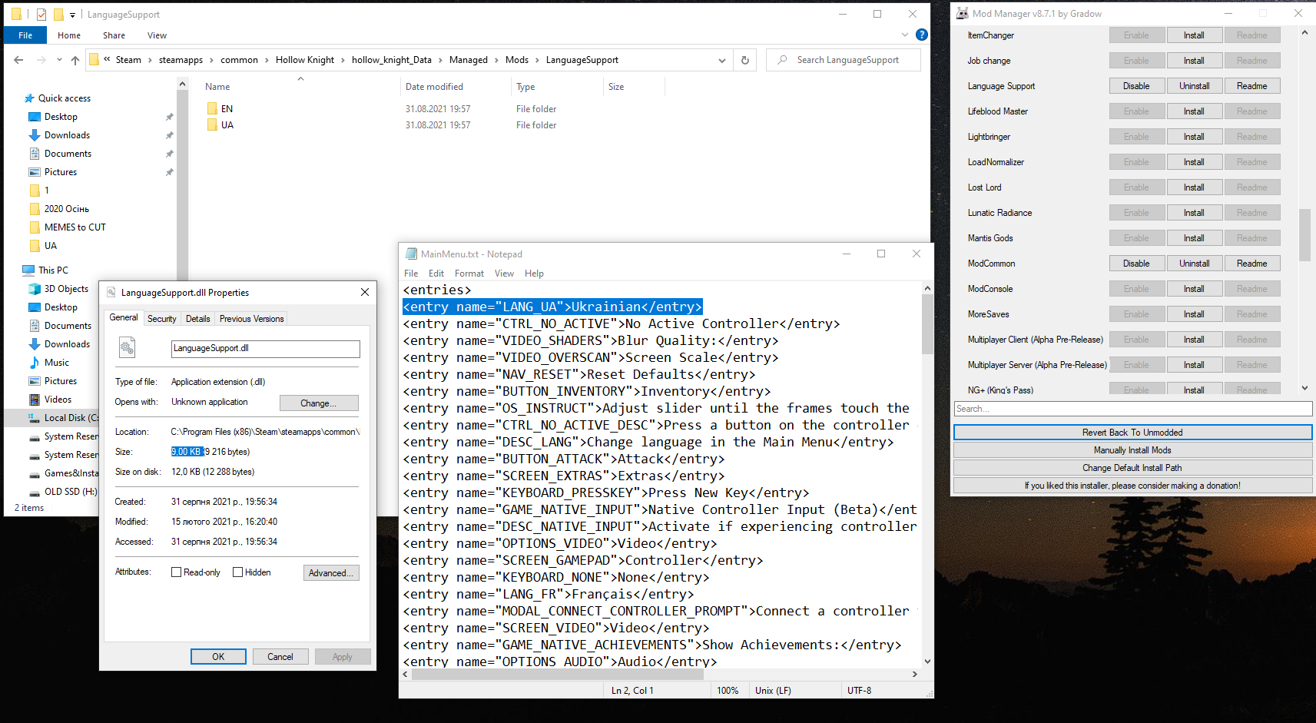Viewport: 1316px width, 723px height.
Task: Open Readme for Language Support
Action: pyautogui.click(x=1252, y=86)
